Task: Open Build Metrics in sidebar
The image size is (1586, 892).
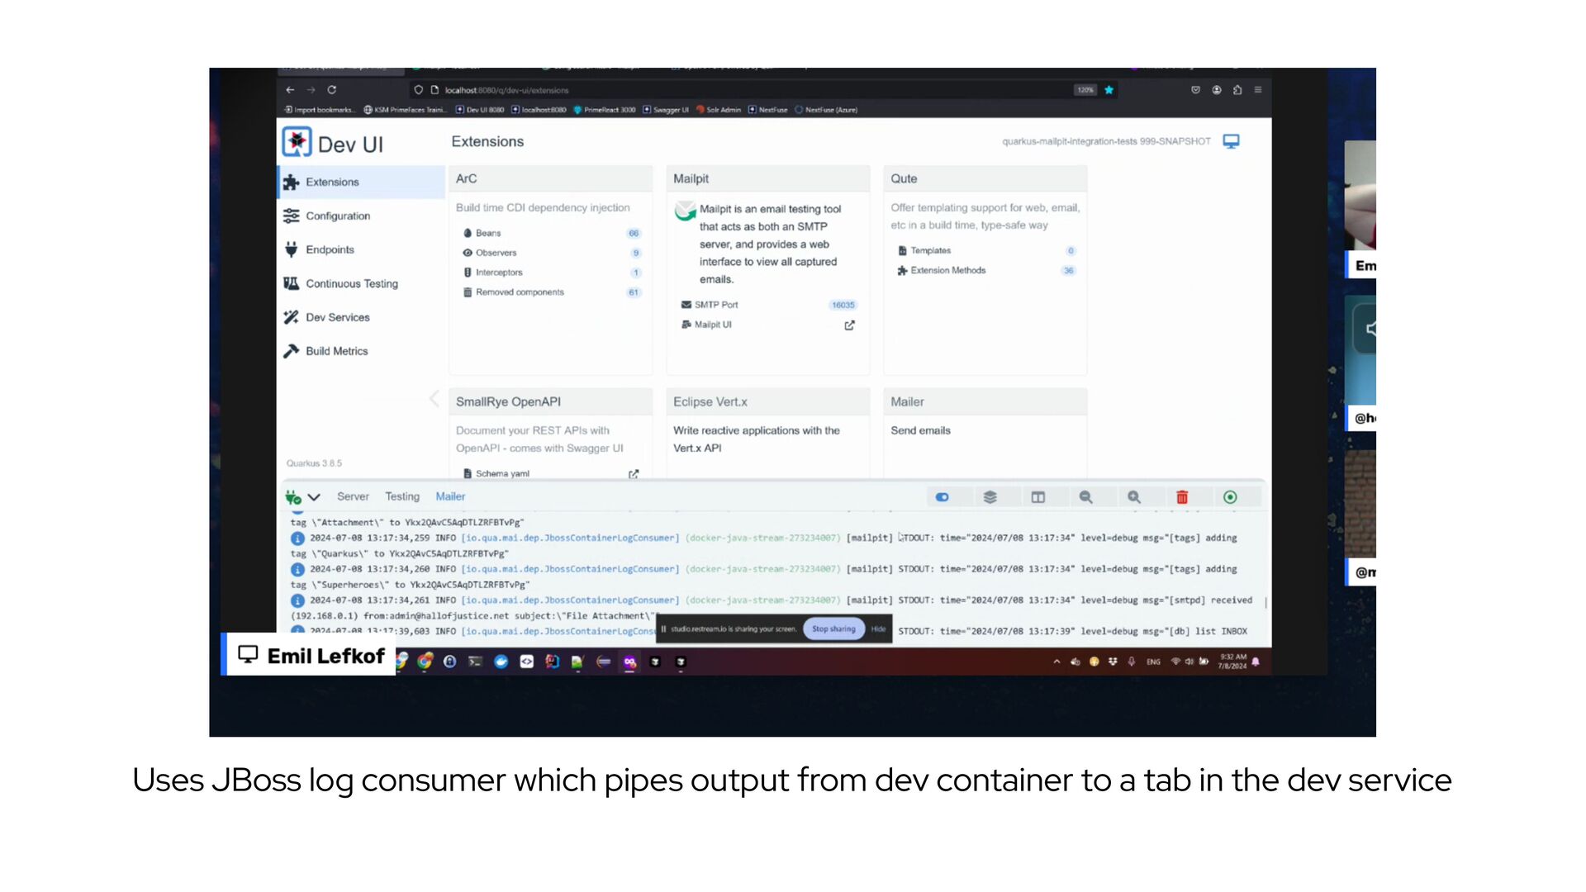Action: 361,351
